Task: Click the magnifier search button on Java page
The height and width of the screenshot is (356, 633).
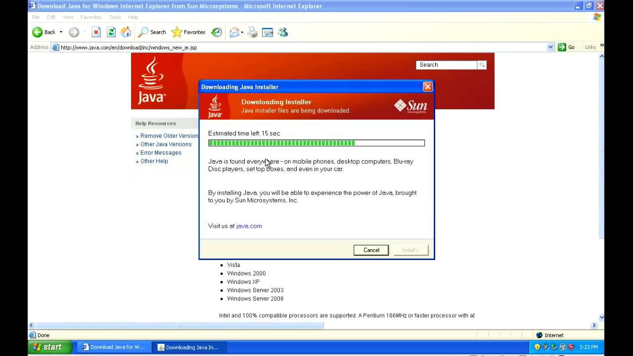Action: [x=482, y=65]
